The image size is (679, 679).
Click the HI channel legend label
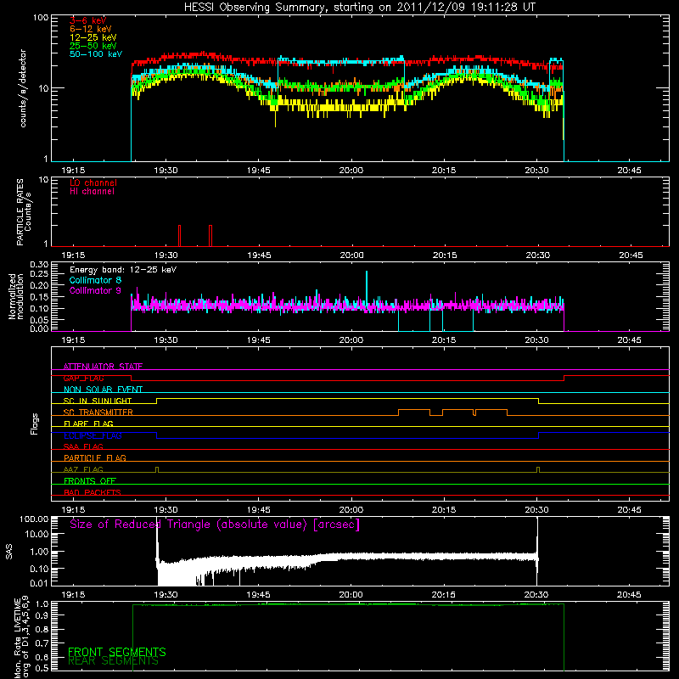[92, 192]
